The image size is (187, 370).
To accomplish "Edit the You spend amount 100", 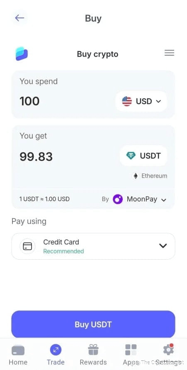I will pyautogui.click(x=29, y=101).
